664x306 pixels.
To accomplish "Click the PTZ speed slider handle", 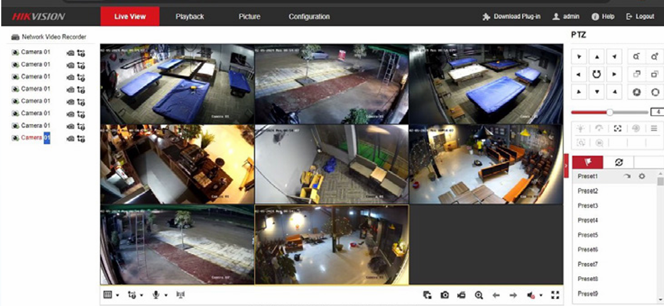I will tap(609, 112).
